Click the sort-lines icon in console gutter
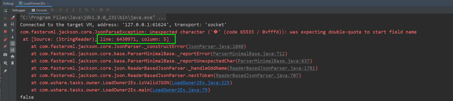Viewport: 453px width, 101px height. tap(13, 24)
